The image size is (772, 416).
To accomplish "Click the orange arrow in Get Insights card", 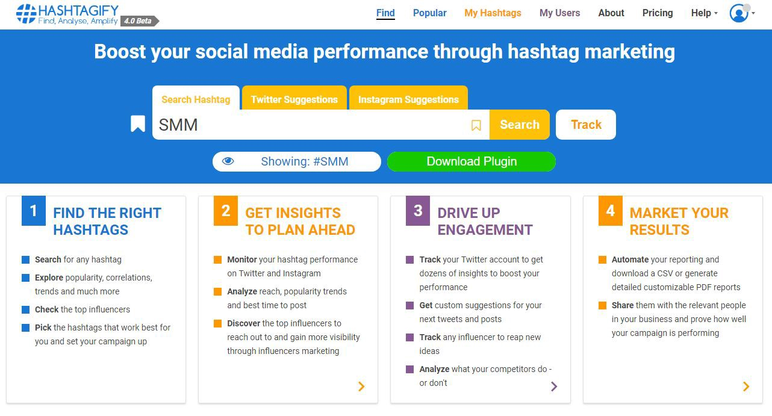I will coord(361,387).
